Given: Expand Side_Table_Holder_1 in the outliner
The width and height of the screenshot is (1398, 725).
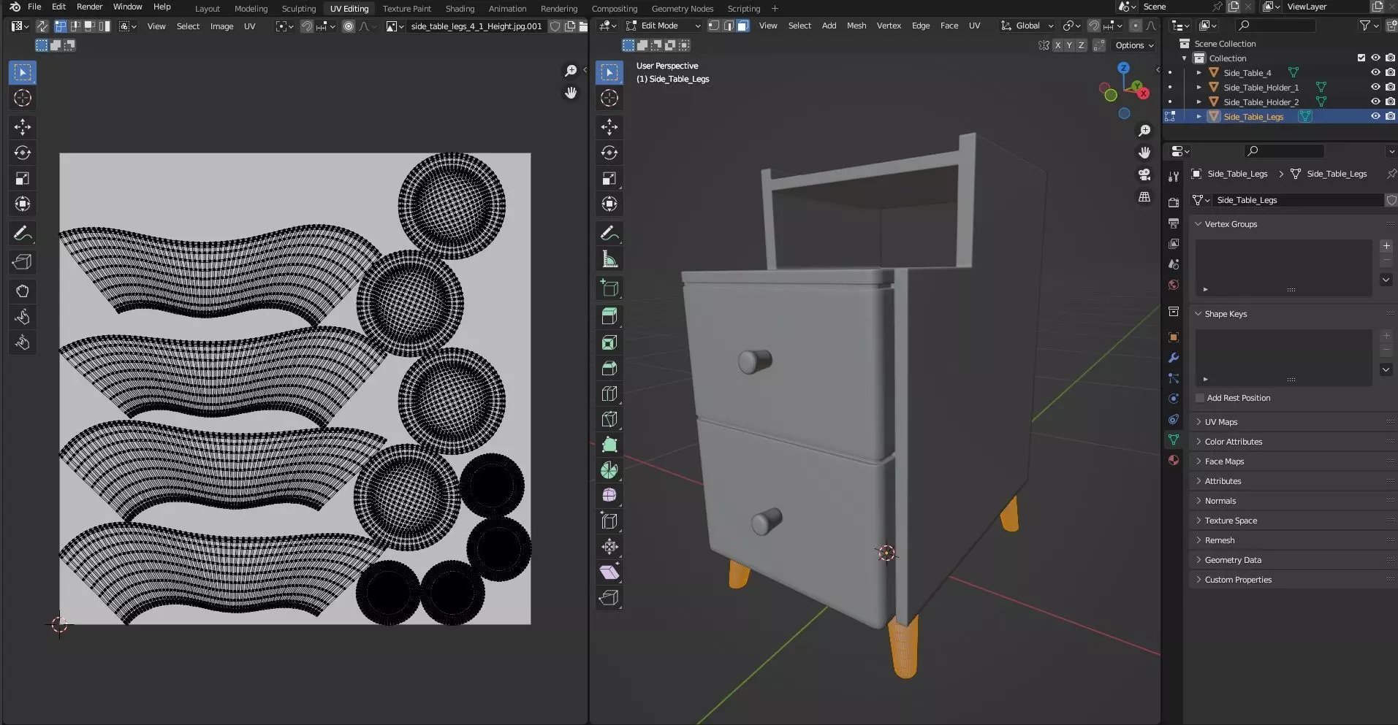Looking at the screenshot, I should [x=1198, y=87].
